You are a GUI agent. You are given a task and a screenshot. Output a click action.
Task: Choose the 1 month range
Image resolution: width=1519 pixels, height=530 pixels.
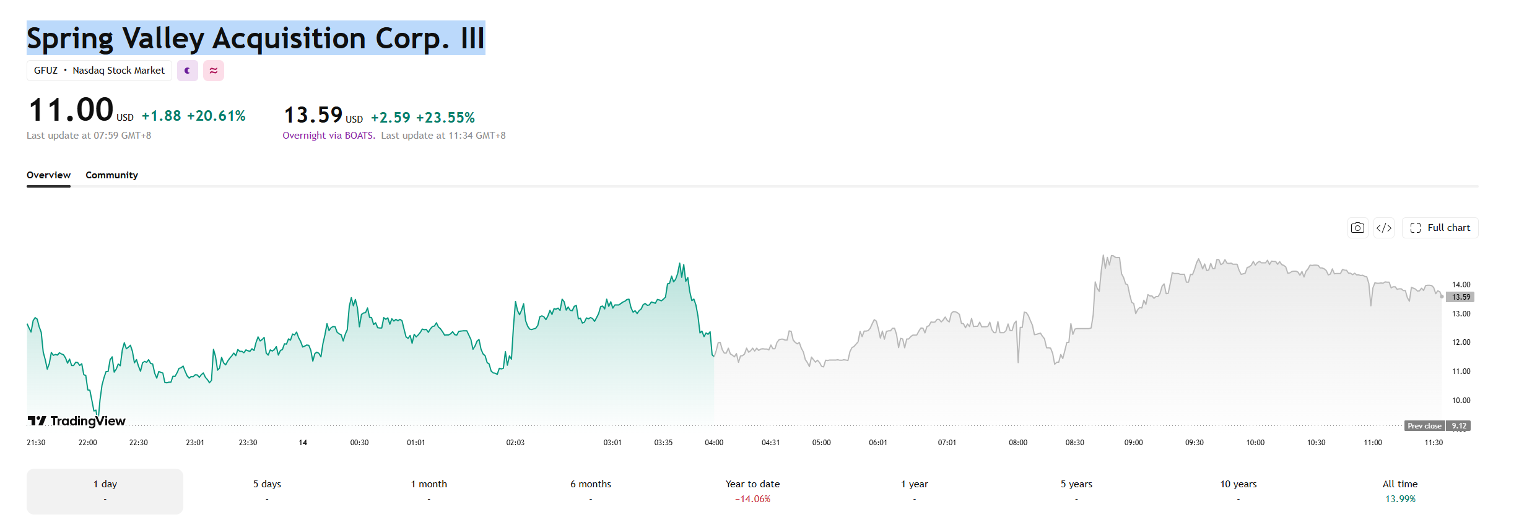[x=429, y=491]
